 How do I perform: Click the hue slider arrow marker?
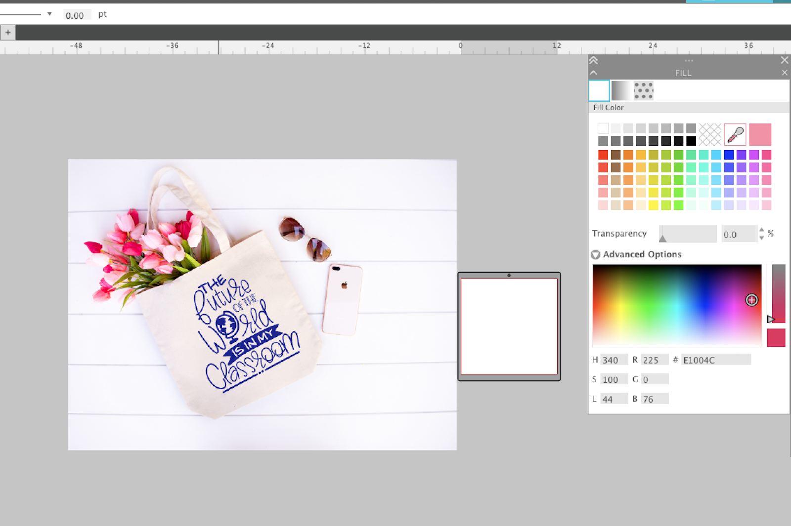point(770,319)
